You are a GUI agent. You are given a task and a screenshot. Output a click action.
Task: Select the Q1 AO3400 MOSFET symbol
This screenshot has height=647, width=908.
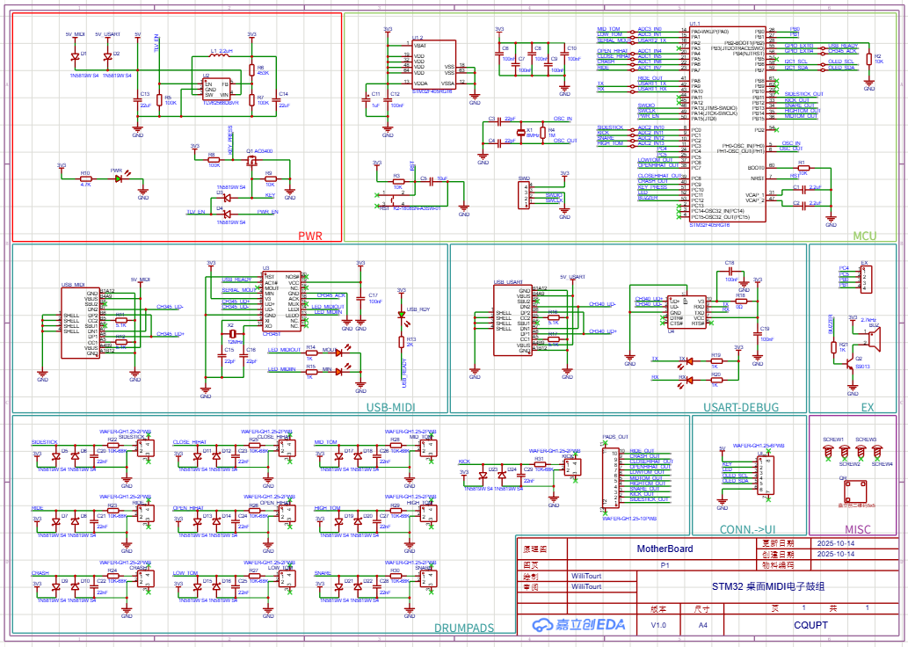pos(251,160)
